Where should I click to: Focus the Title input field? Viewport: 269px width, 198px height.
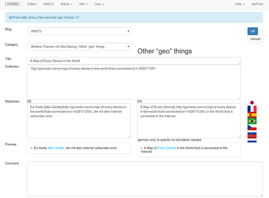(x=134, y=61)
